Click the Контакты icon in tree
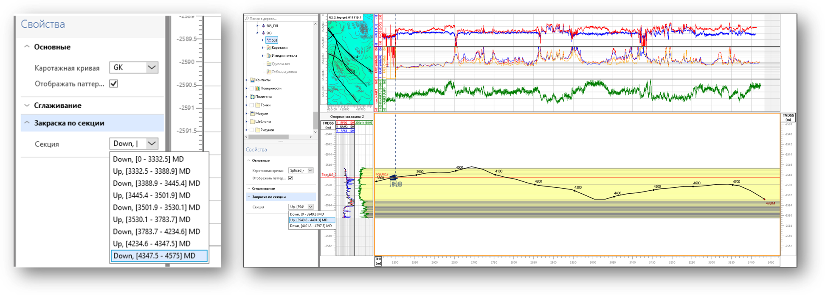The image size is (825, 295). pyautogui.click(x=252, y=80)
